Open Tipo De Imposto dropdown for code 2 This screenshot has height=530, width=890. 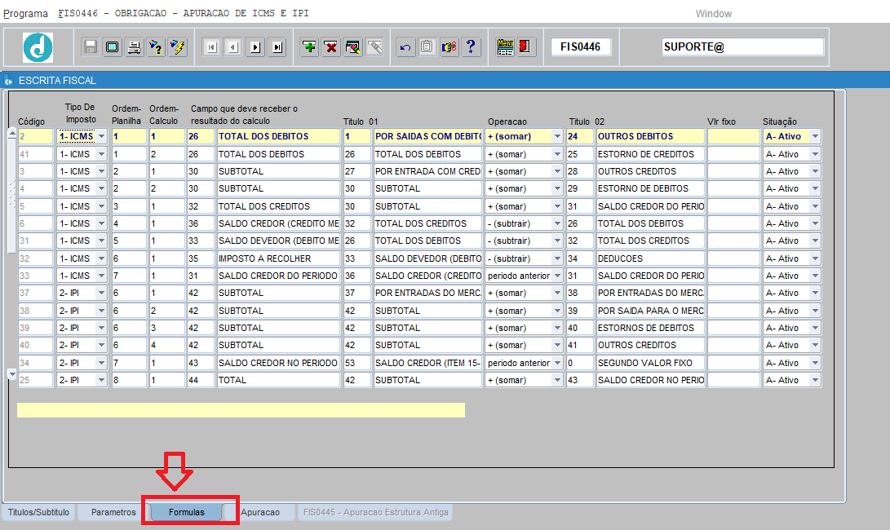101,136
